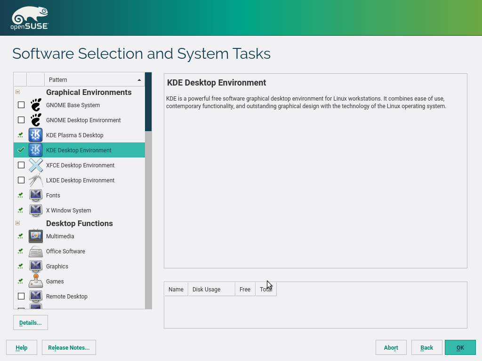Click the Total column header
Viewport: 482px width, 361px height.
(266, 290)
